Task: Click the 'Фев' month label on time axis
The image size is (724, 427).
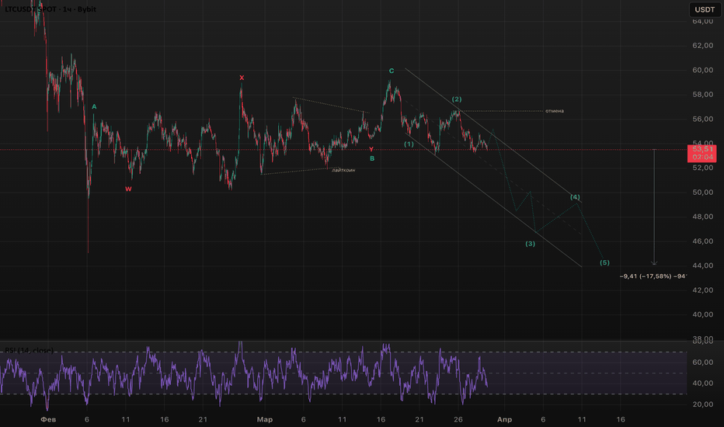Action: [48, 419]
